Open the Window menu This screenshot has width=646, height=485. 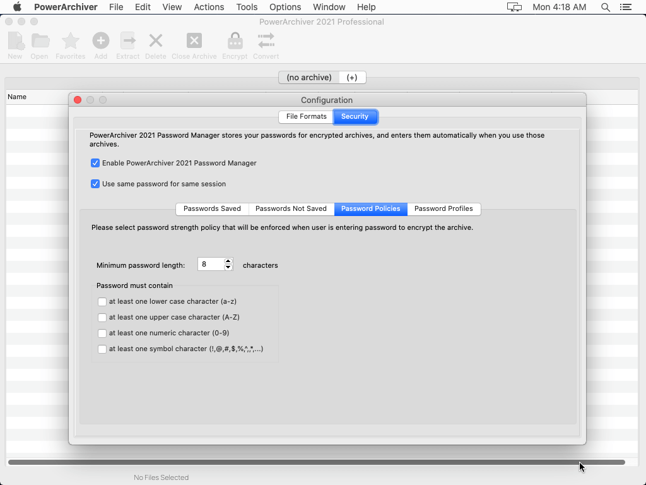[329, 7]
